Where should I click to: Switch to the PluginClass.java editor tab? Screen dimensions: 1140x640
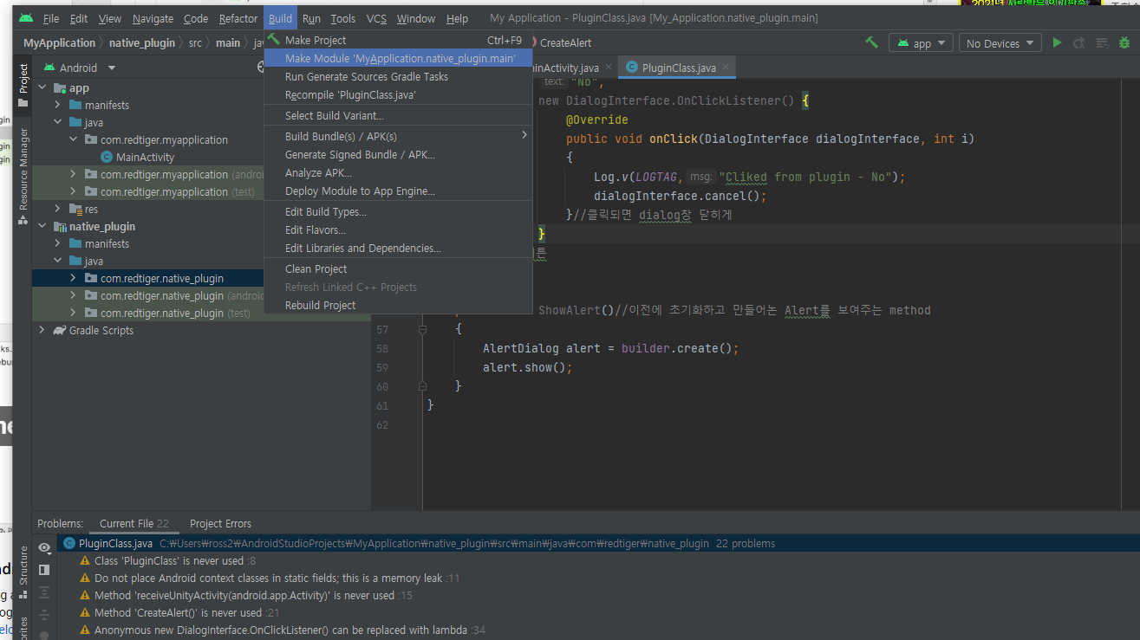(679, 67)
